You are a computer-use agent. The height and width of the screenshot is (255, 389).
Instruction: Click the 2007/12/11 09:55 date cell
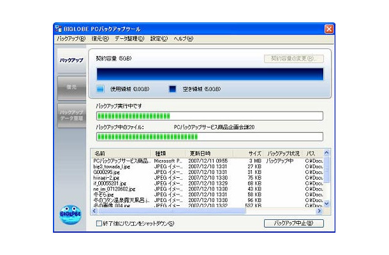[x=208, y=161]
